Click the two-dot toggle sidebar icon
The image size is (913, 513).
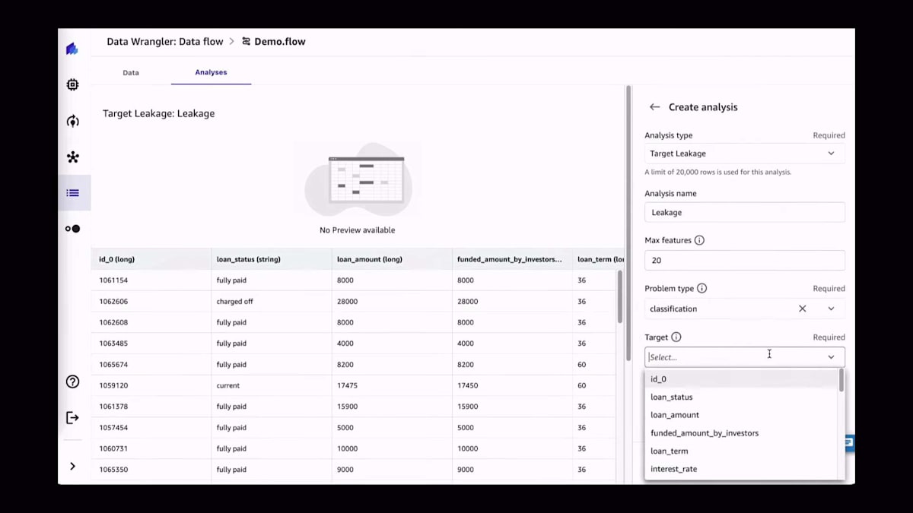(72, 229)
